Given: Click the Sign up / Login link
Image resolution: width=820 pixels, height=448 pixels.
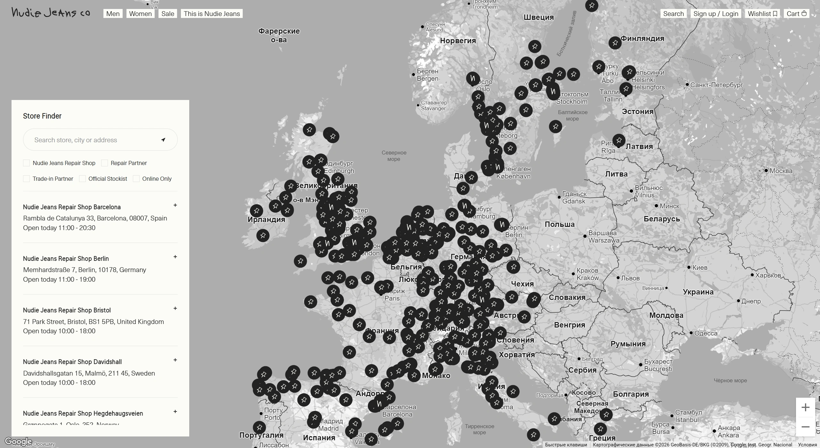Looking at the screenshot, I should coord(716,13).
